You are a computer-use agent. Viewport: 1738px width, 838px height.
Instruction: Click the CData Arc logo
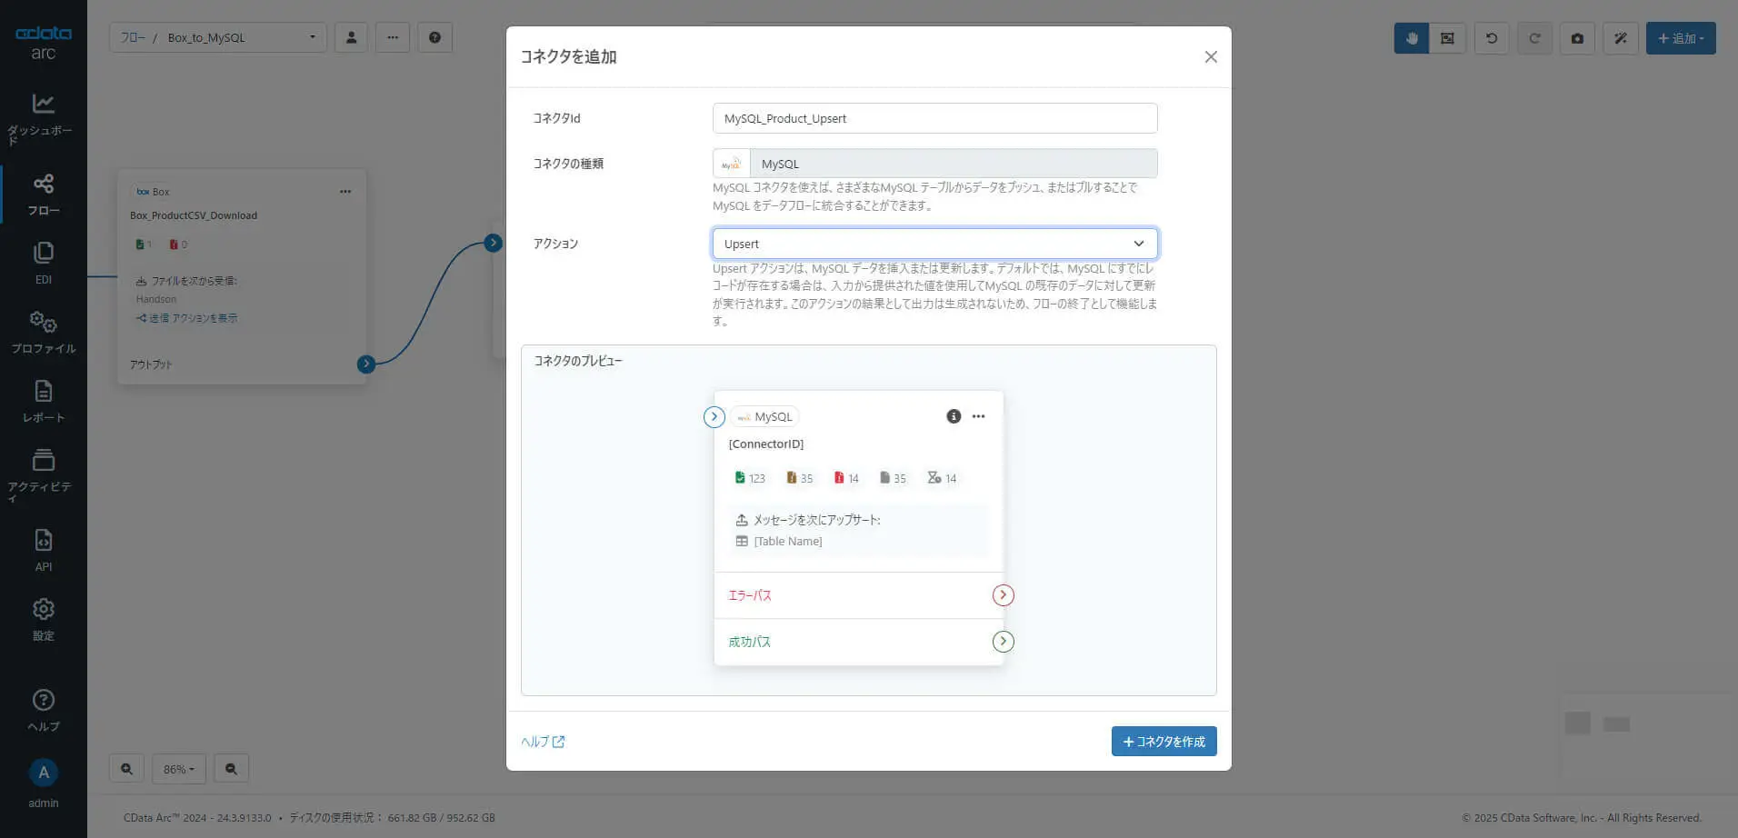(43, 43)
